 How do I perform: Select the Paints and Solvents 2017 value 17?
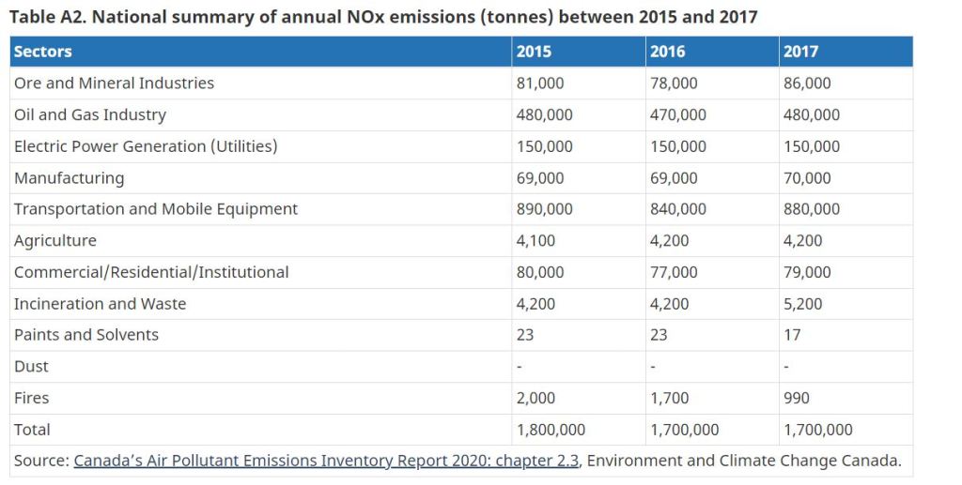[x=792, y=335]
